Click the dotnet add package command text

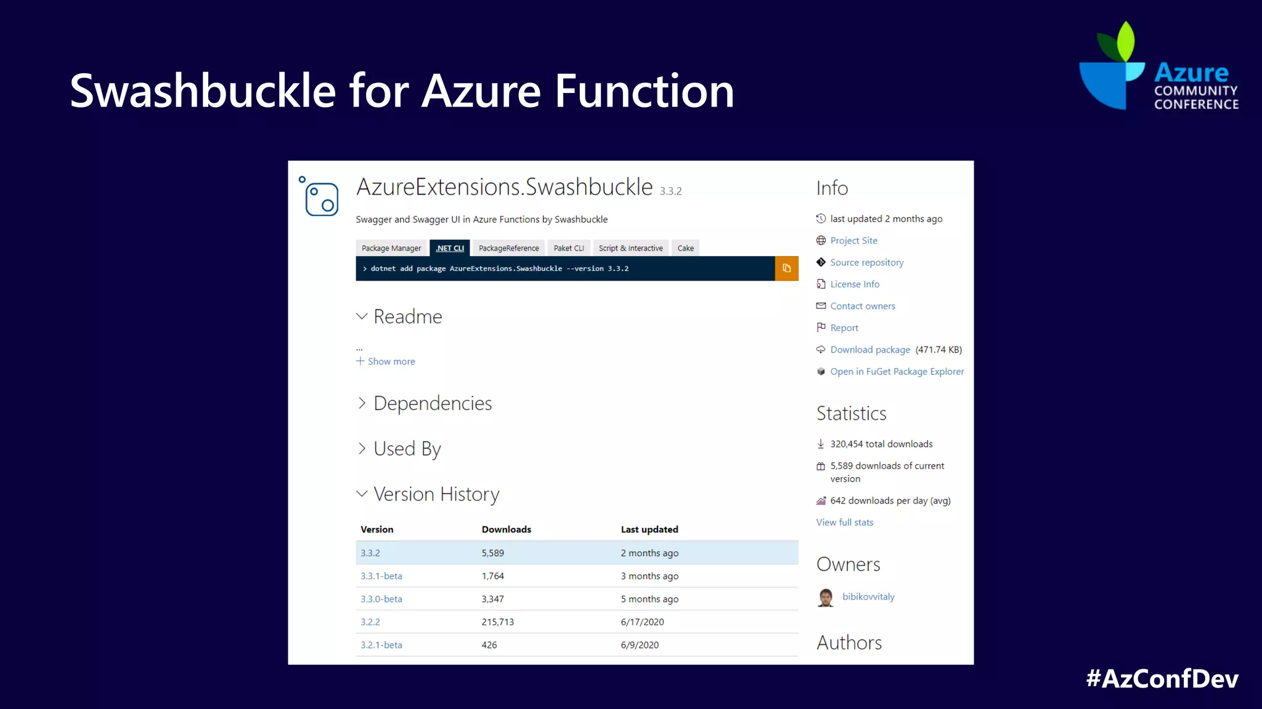(x=500, y=268)
